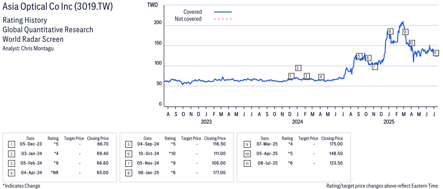Click chart marker 11 near Jul 2025
The image size is (443, 189).
[x=436, y=53]
